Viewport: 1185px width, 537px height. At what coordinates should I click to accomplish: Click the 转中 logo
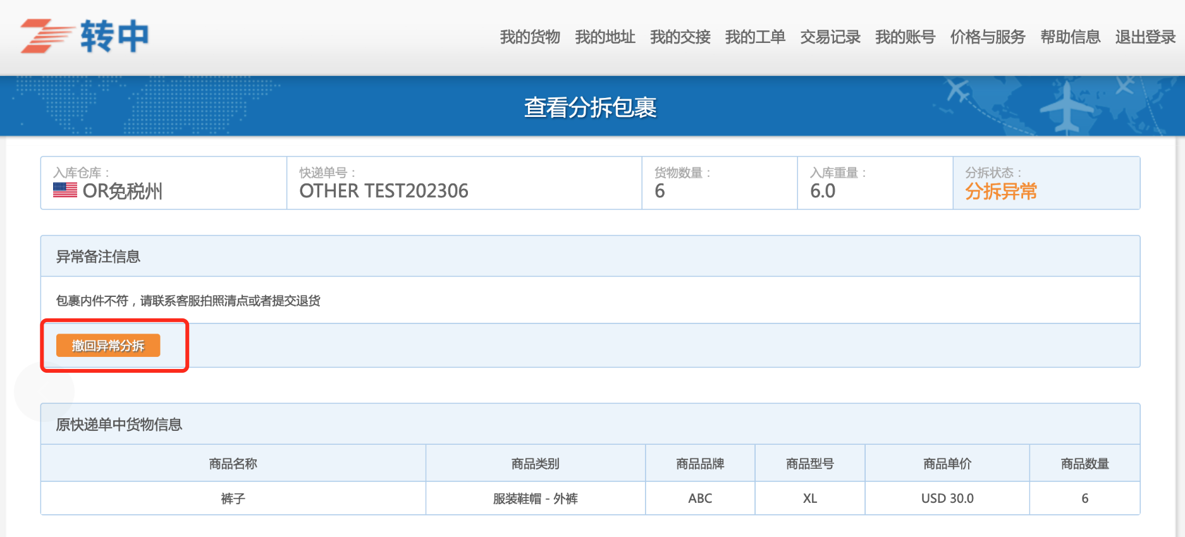click(x=85, y=36)
